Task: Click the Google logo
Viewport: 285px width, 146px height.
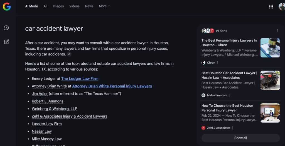Action: click(x=7, y=7)
